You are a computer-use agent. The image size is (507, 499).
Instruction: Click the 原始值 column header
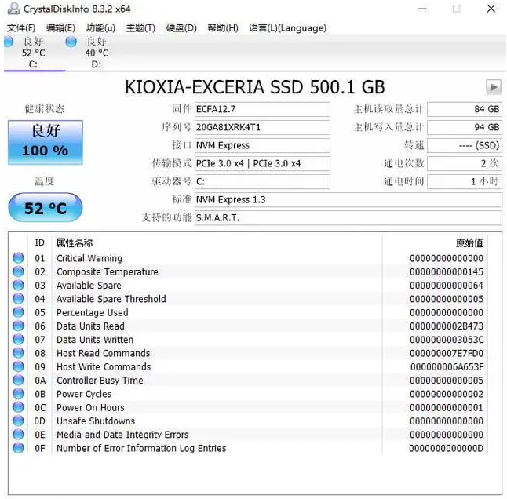tap(469, 242)
